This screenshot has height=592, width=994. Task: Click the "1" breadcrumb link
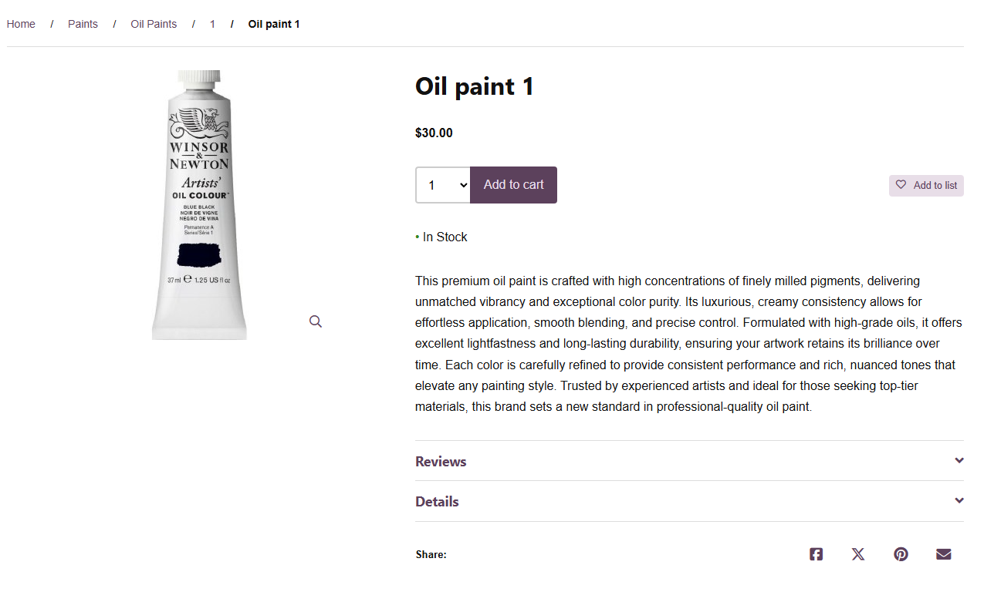click(212, 24)
